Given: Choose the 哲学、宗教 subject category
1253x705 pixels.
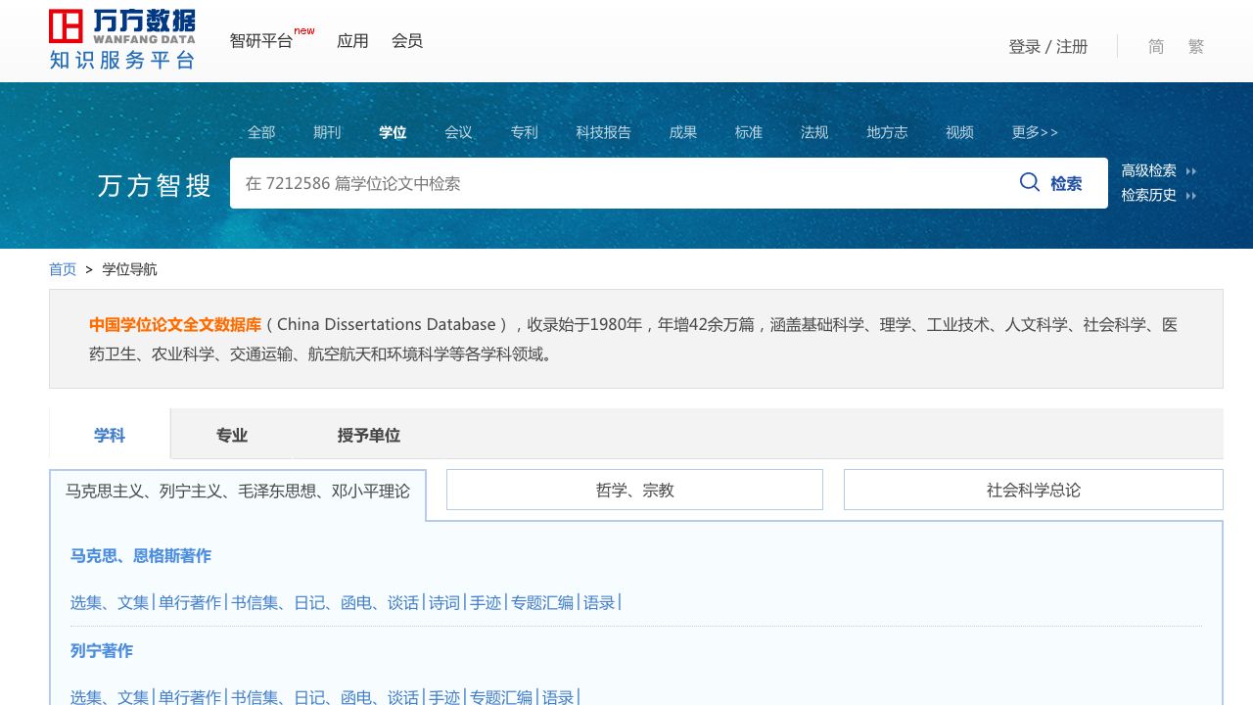Looking at the screenshot, I should coord(634,491).
